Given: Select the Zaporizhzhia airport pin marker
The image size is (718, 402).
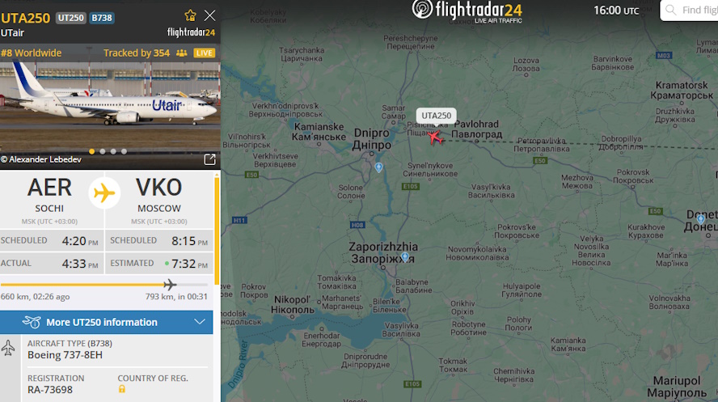Looking at the screenshot, I should tap(405, 257).
